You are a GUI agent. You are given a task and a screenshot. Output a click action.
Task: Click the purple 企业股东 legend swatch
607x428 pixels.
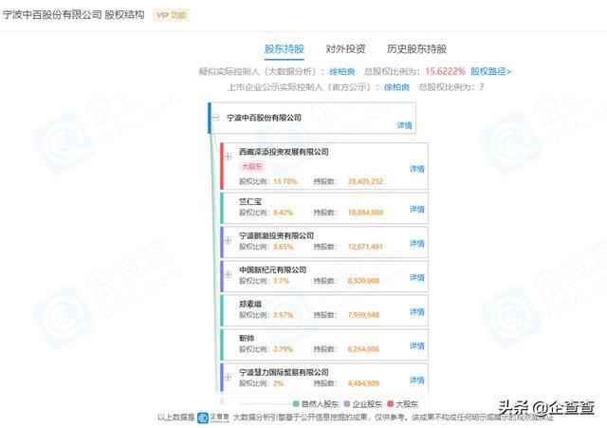click(x=347, y=404)
